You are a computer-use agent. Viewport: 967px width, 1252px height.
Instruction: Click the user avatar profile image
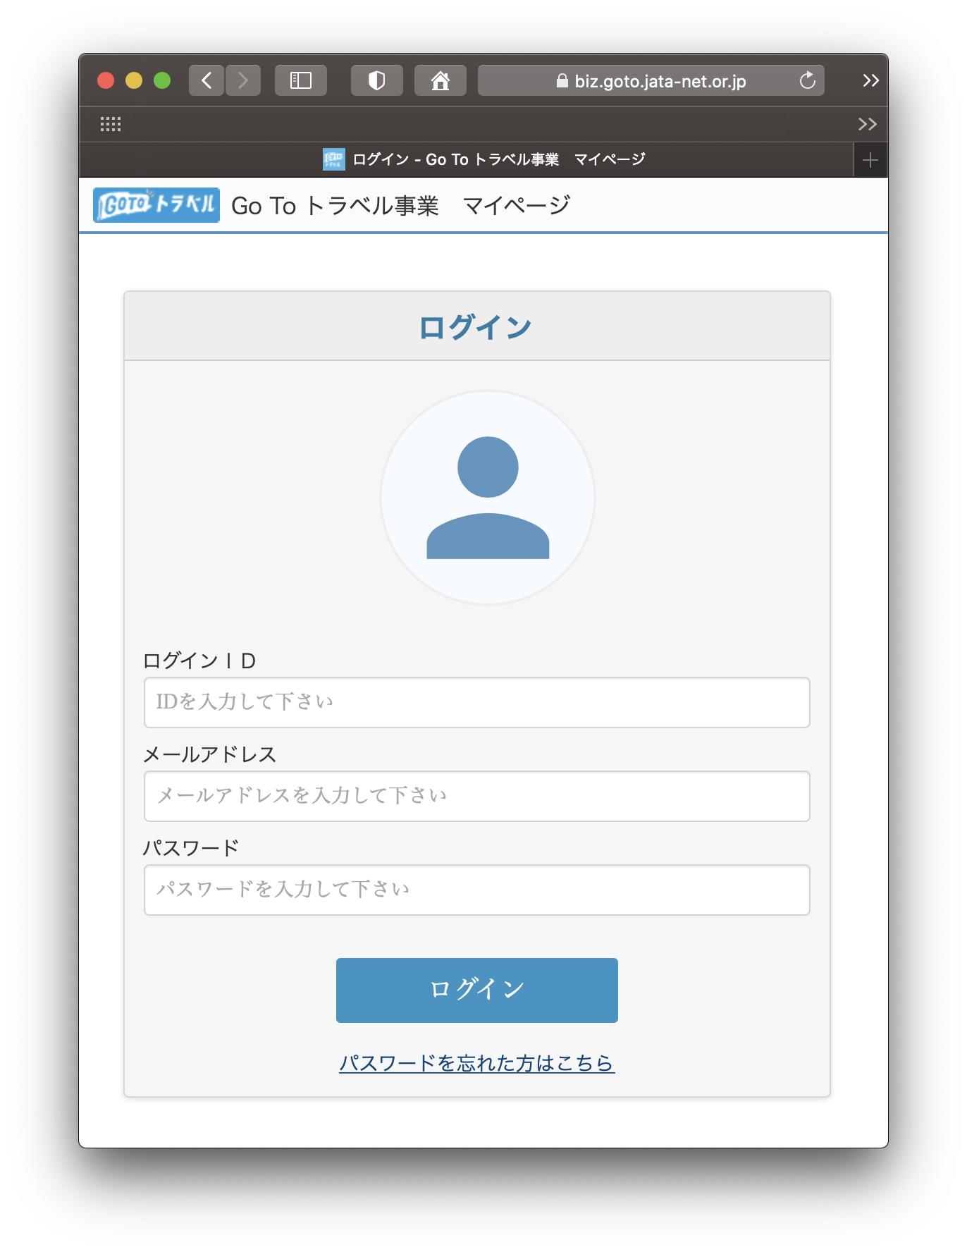[488, 498]
